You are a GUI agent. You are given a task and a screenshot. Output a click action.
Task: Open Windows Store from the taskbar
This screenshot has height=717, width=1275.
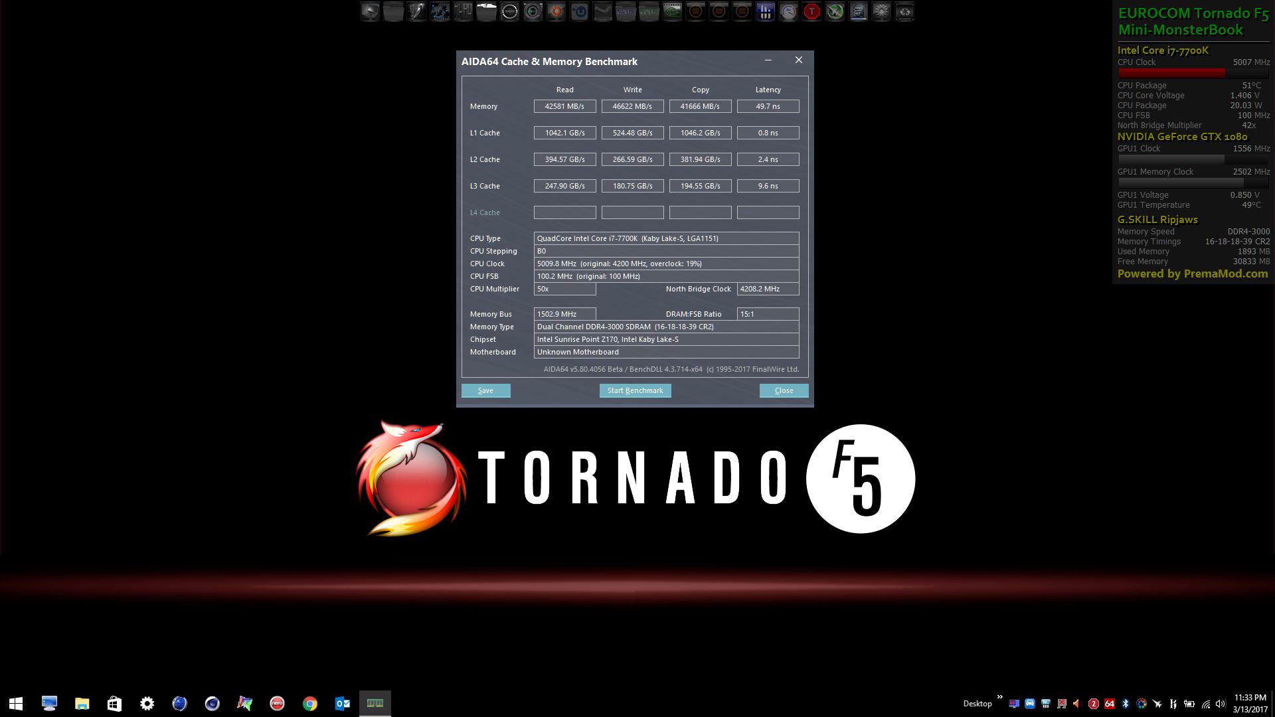pyautogui.click(x=114, y=703)
